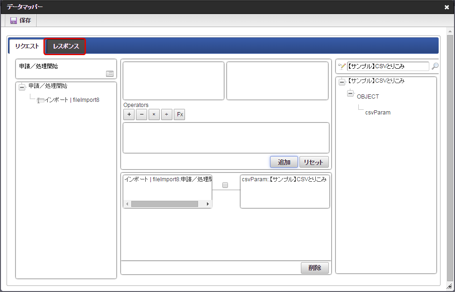Click right arrow of source box scrollbar
This screenshot has height=292, width=455.
208,204
